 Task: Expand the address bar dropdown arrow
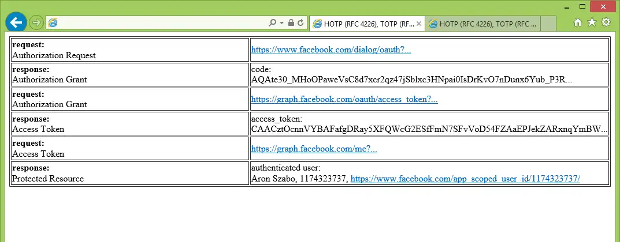282,23
